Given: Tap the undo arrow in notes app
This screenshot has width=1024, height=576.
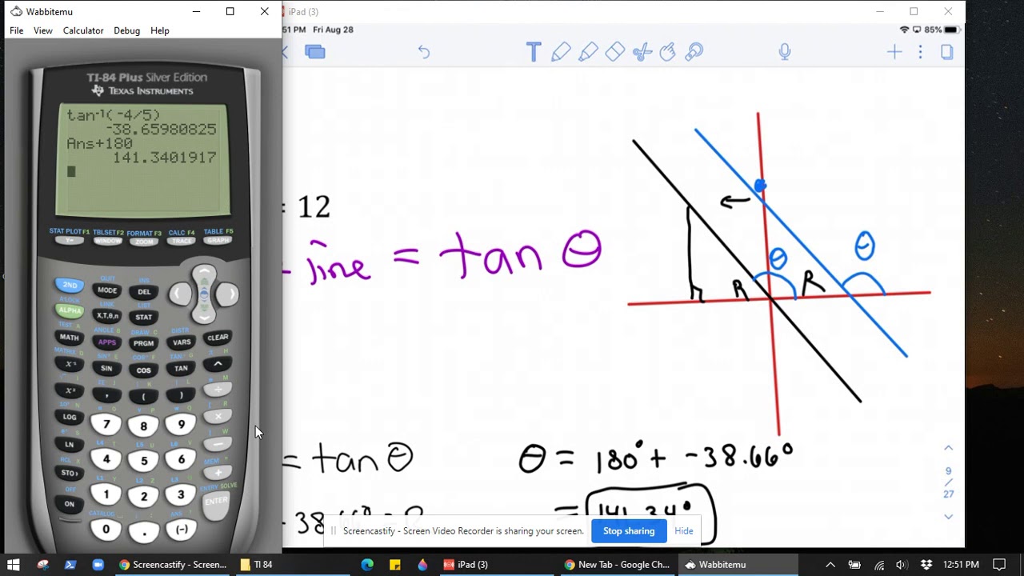Looking at the screenshot, I should [424, 52].
